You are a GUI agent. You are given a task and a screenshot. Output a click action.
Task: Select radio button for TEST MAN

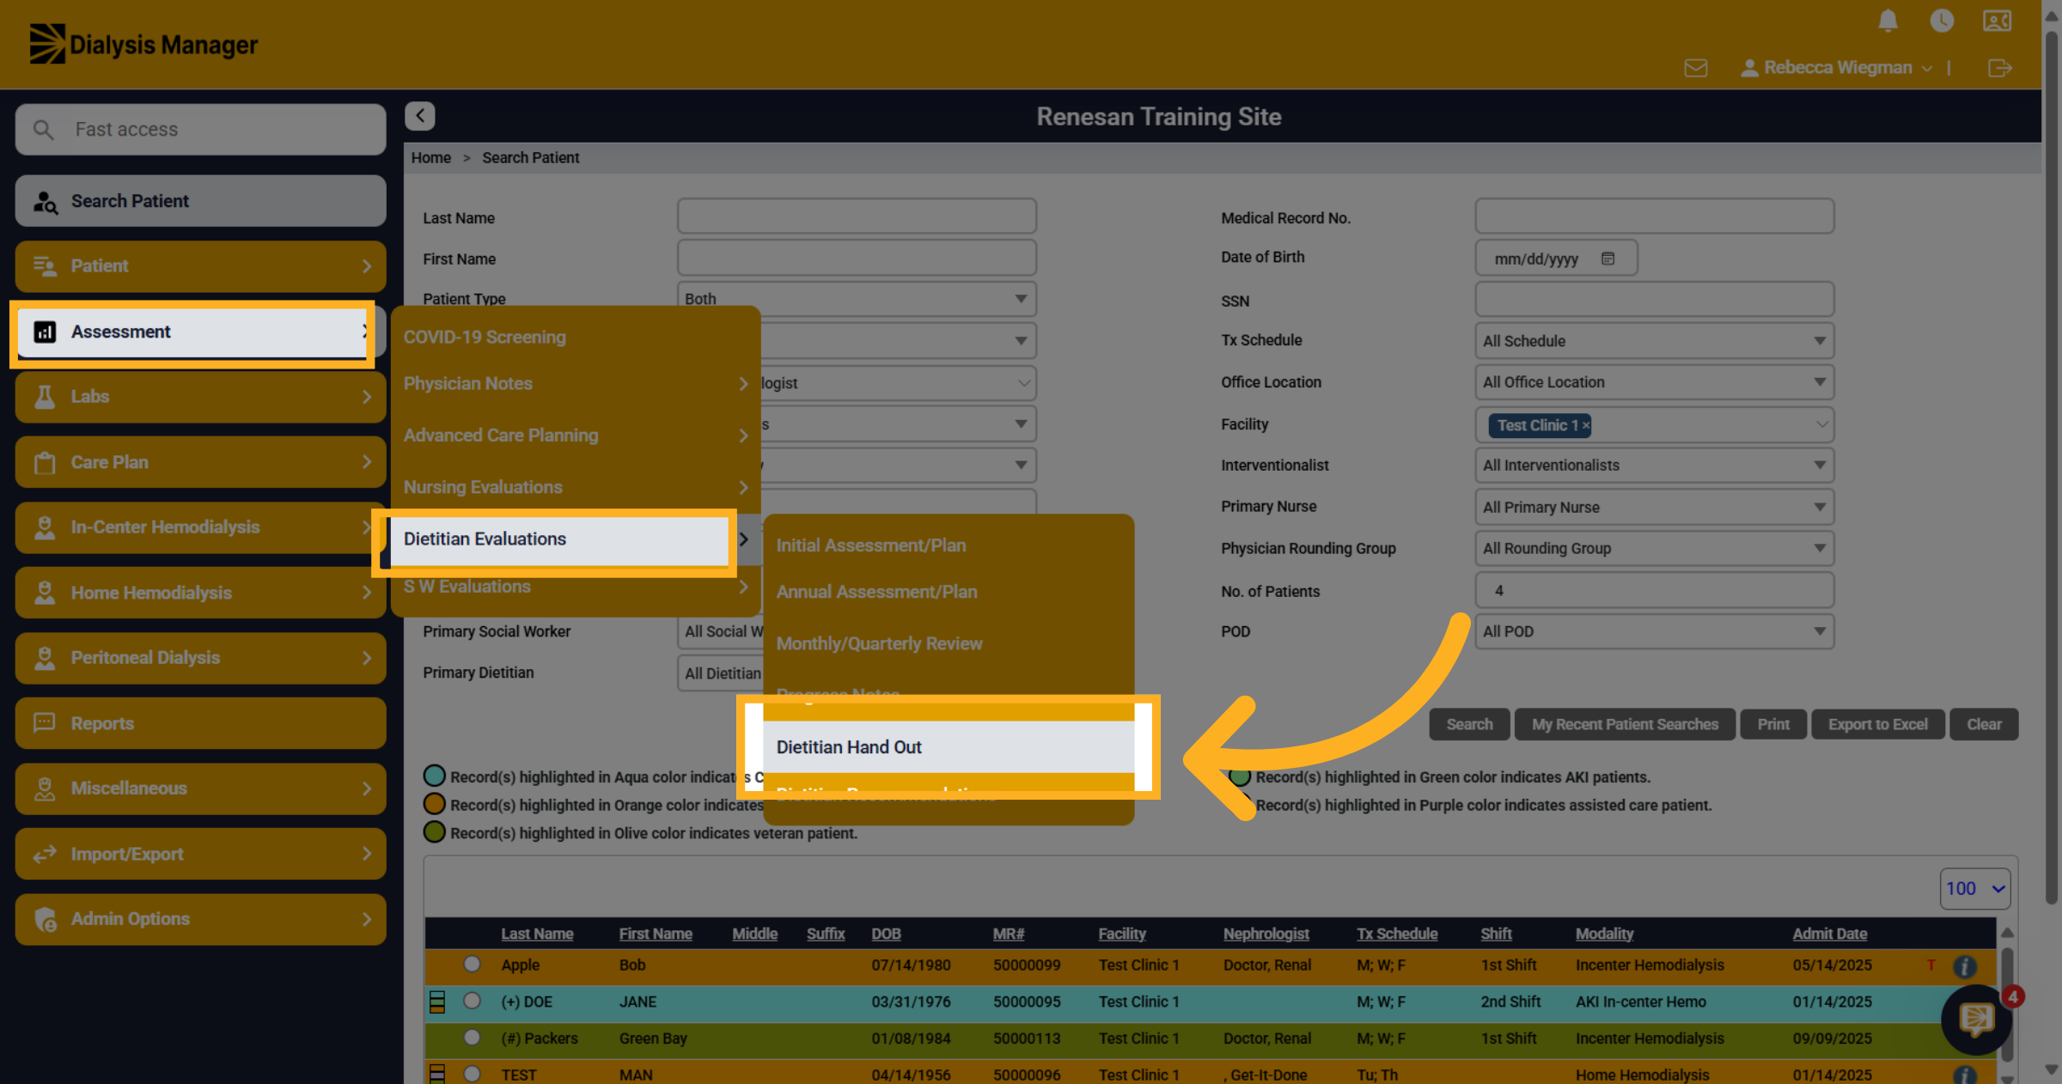pyautogui.click(x=472, y=1074)
